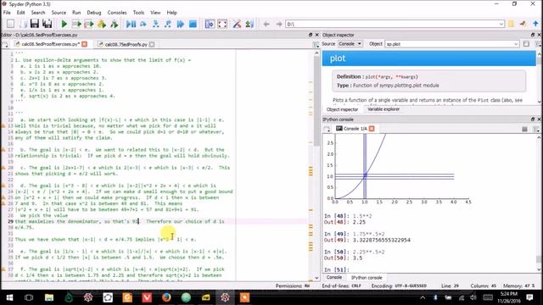Step over the current line in debugger
The image size is (543, 305).
(x=143, y=24)
